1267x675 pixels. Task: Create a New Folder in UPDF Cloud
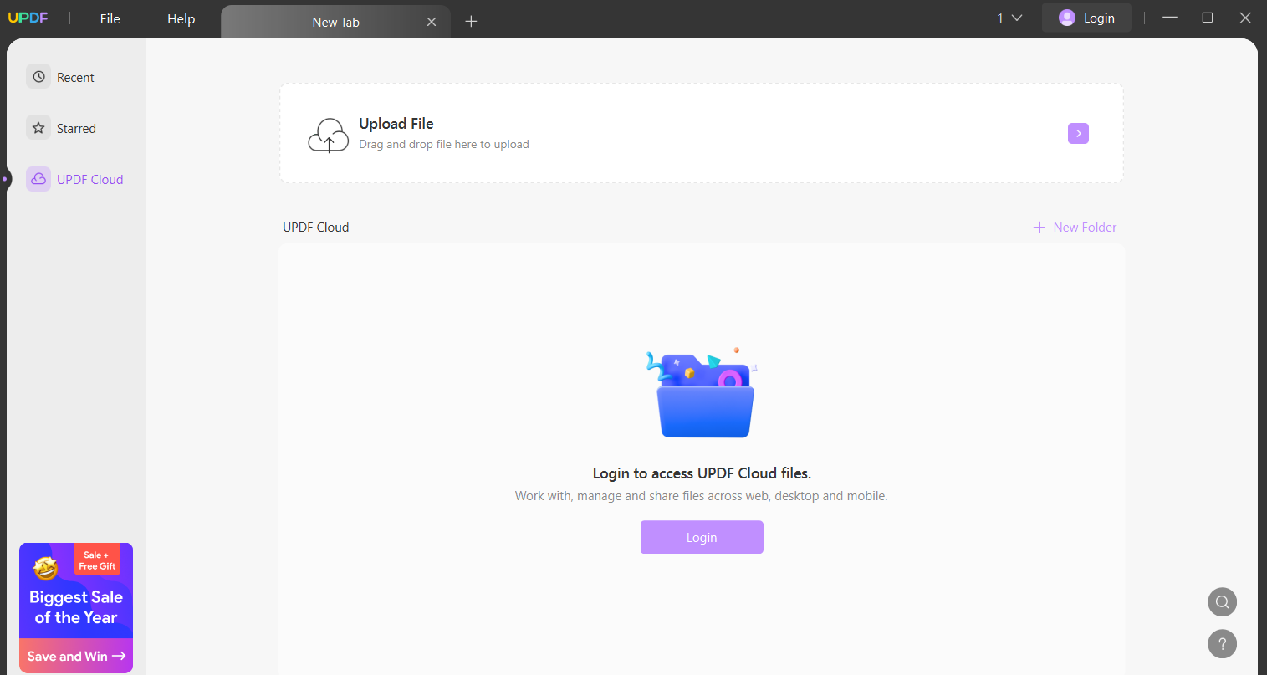1075,227
